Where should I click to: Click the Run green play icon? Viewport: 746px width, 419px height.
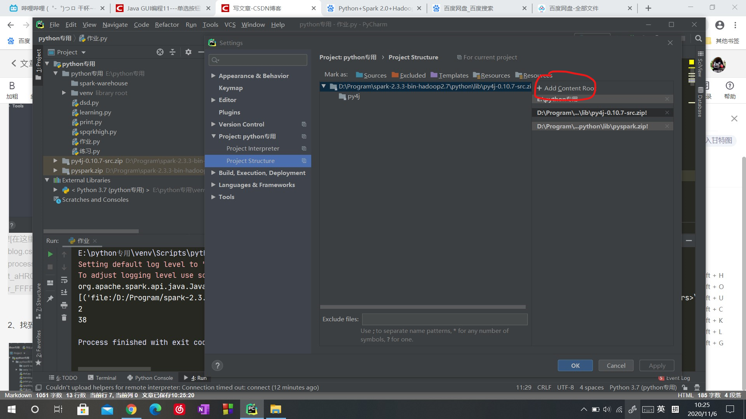pyautogui.click(x=50, y=254)
